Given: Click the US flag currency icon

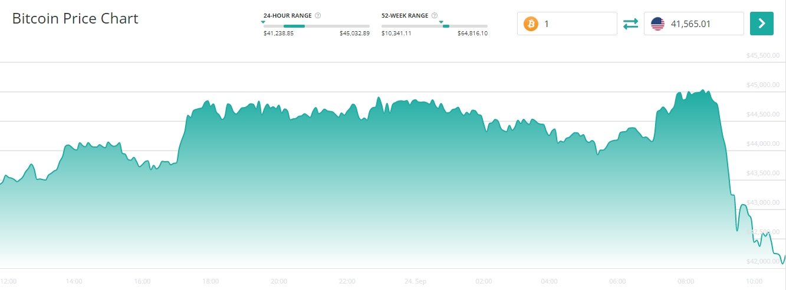Looking at the screenshot, I should point(657,24).
